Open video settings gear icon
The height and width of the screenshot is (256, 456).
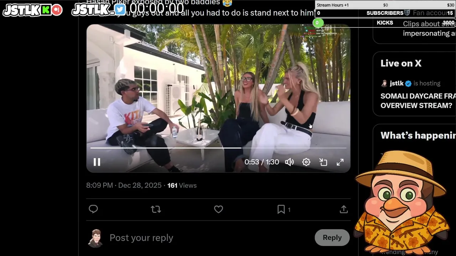pos(306,162)
